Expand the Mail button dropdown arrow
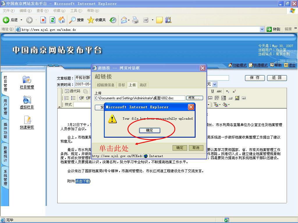Screen dimensions: 298x223 pyautogui.click(x=129, y=20)
